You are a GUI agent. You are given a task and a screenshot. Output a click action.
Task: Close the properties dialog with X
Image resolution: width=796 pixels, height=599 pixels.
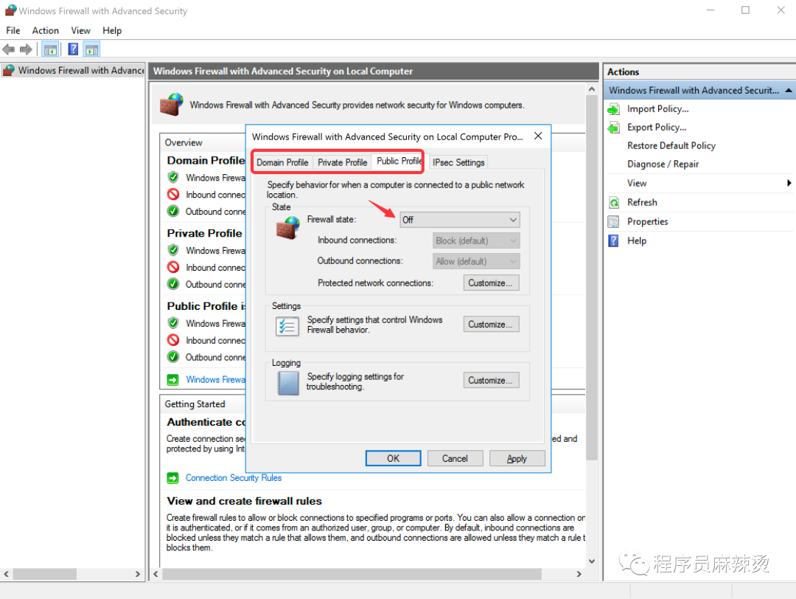pyautogui.click(x=538, y=136)
